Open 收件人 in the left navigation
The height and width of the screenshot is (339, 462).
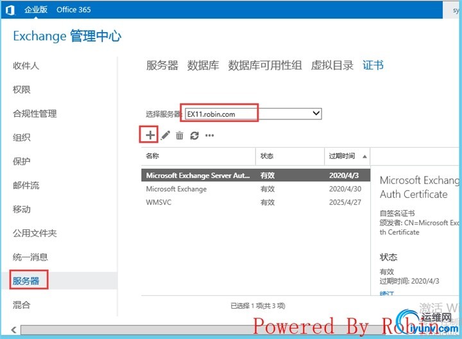coord(26,65)
